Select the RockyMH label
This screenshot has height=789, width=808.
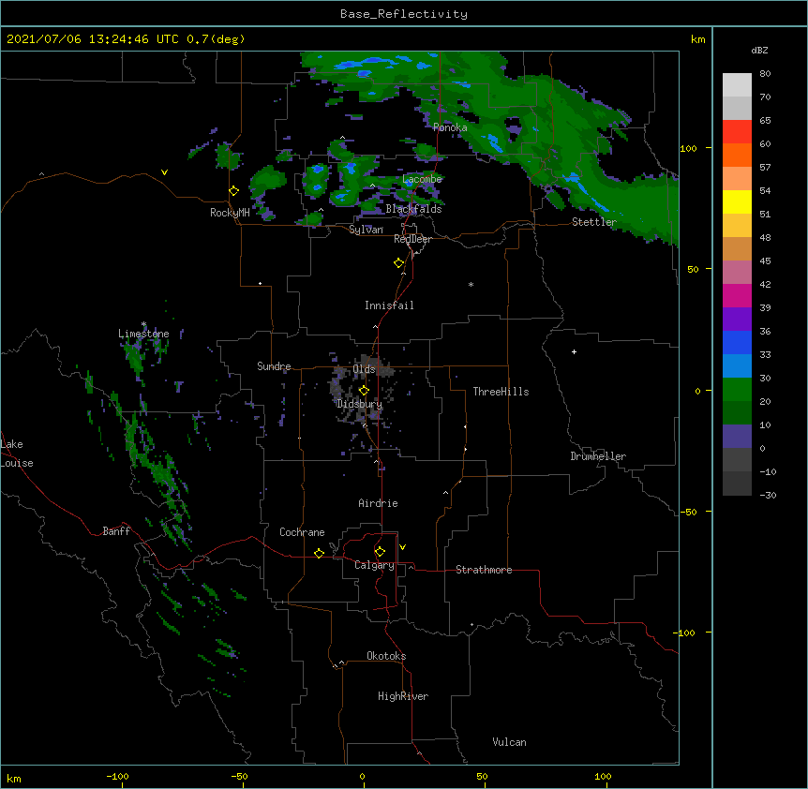coord(230,213)
